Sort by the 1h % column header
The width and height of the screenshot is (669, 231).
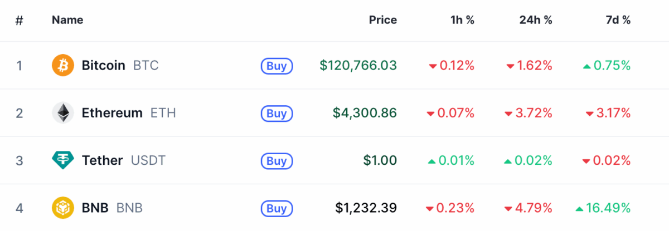pos(462,20)
